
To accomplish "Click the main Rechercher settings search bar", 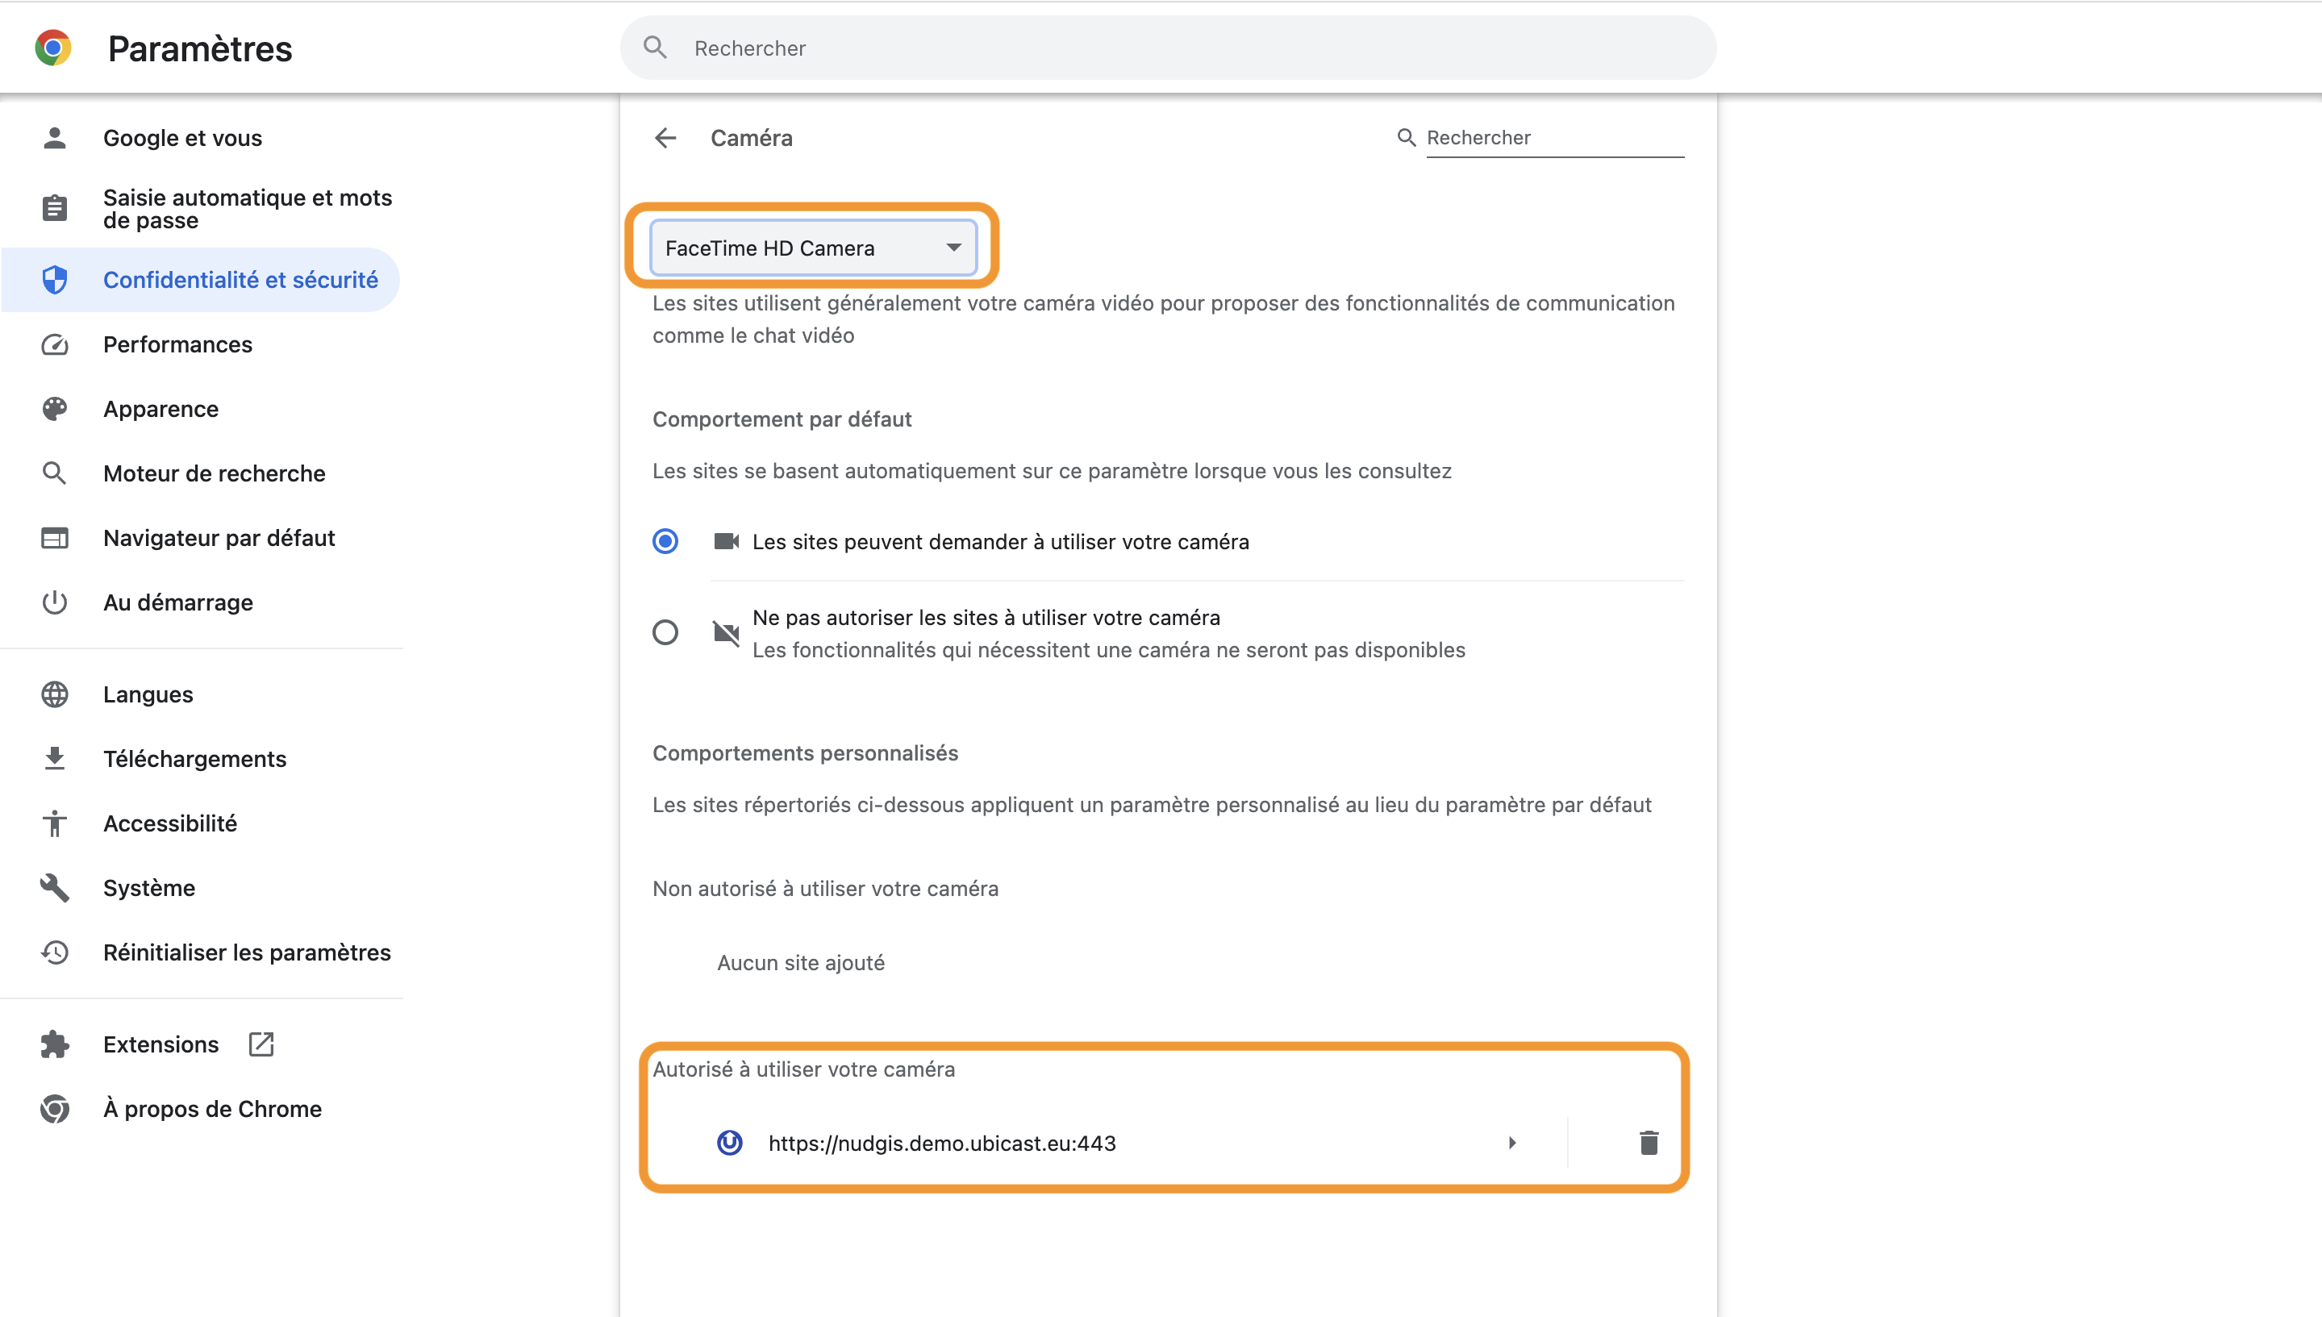I will 1168,48.
